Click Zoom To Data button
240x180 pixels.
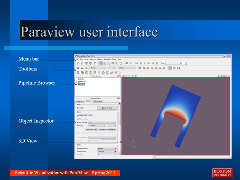107,108
